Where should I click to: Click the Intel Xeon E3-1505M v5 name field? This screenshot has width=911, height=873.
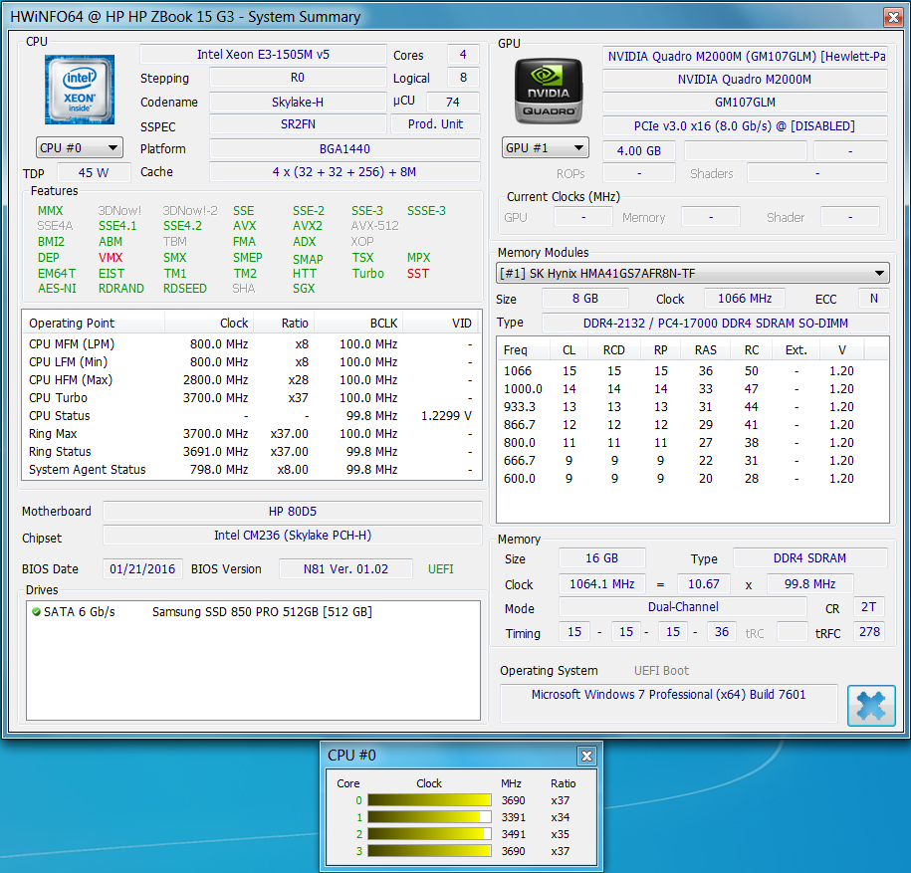coord(263,55)
